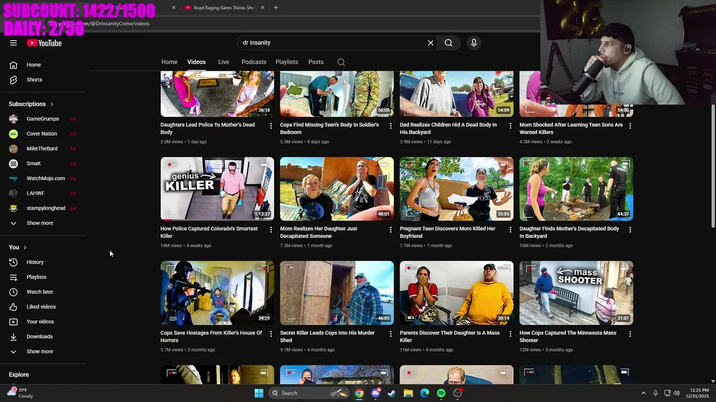Image resolution: width=716 pixels, height=402 pixels.
Task: Switch to the channel Podcasts tab
Action: [254, 62]
